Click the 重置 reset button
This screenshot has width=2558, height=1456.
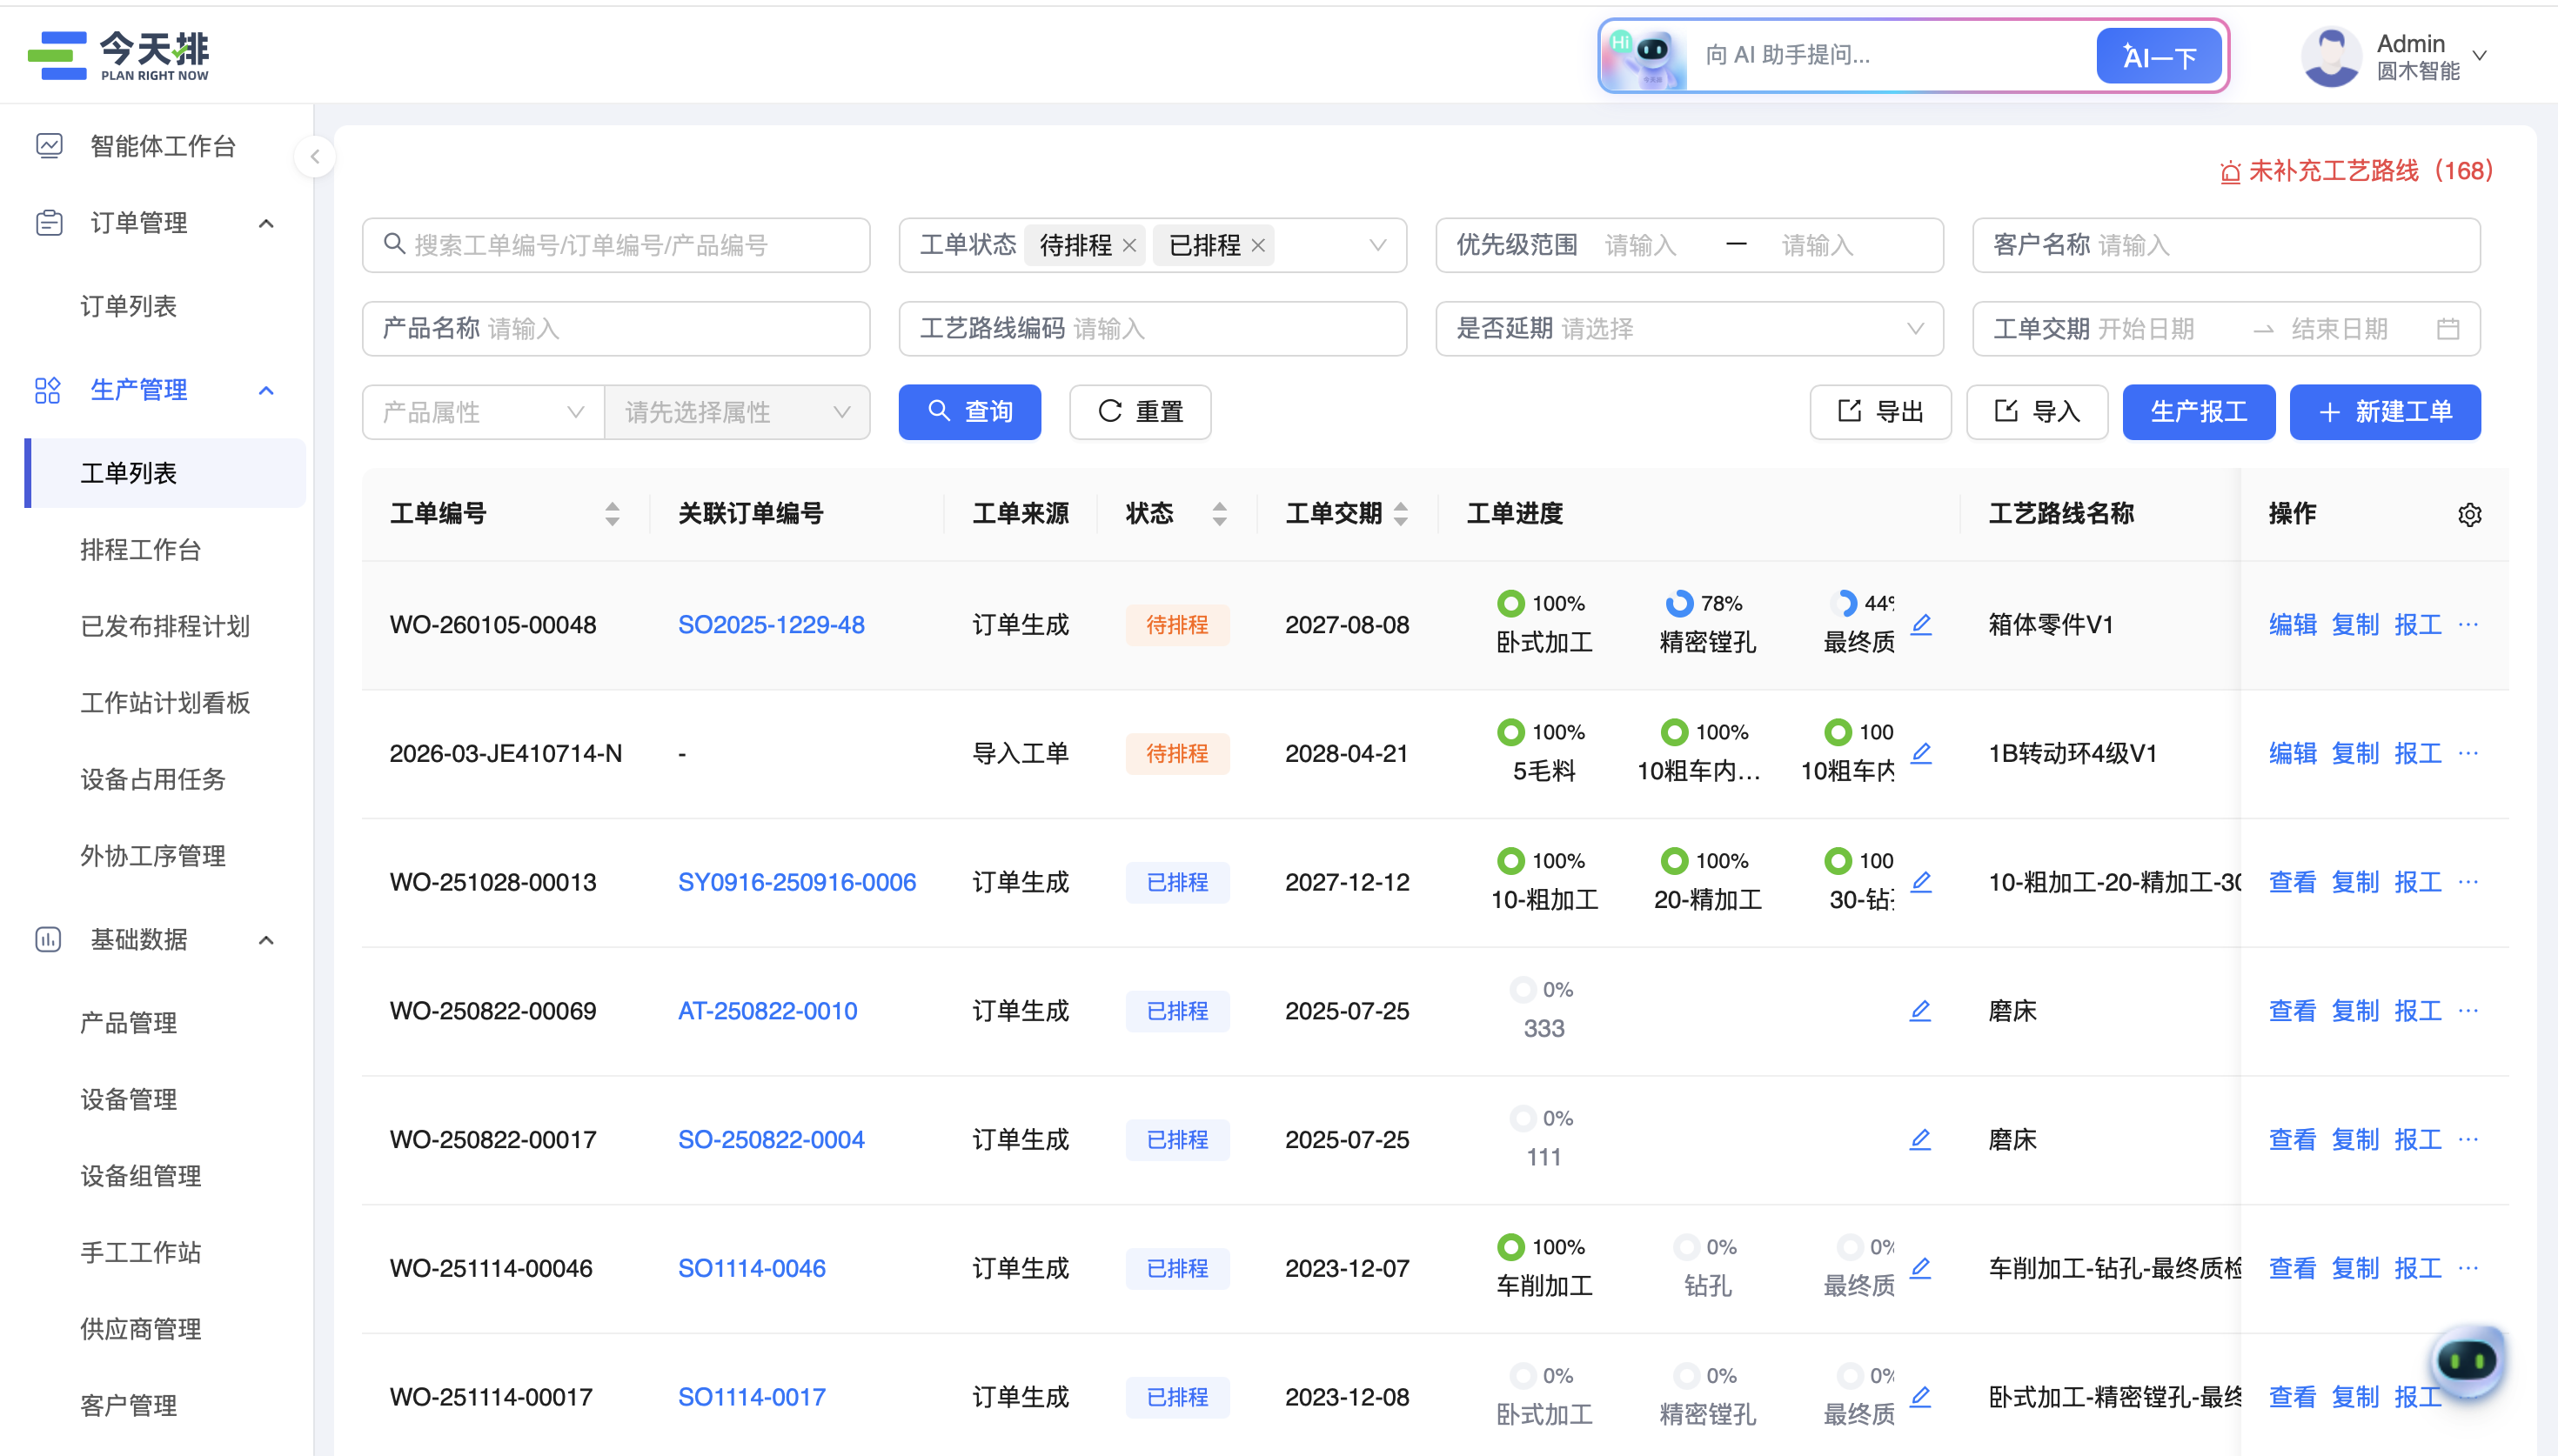coord(1140,412)
